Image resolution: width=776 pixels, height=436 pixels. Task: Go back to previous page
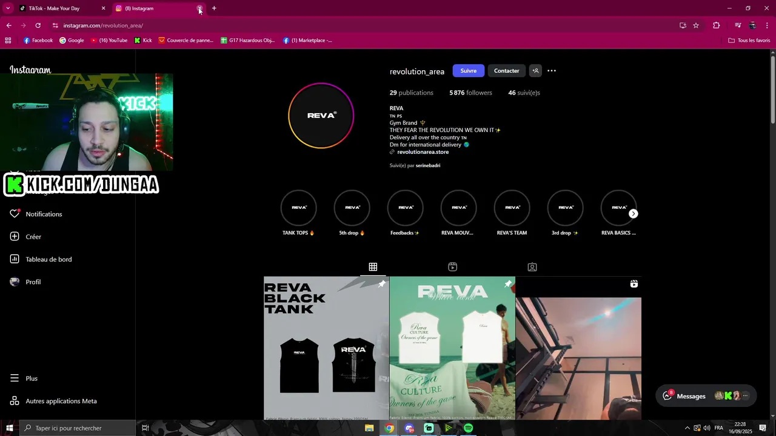click(8, 25)
